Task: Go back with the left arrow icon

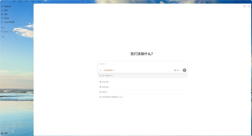Action: click(x=5, y=1)
